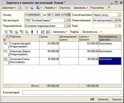Click the blue go-to-journal icon in top toolbar
This screenshot has width=124, height=103.
(x=32, y=8)
